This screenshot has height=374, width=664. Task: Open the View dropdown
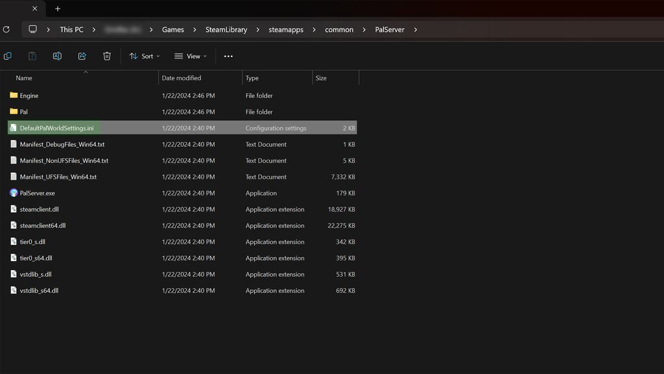click(x=190, y=56)
